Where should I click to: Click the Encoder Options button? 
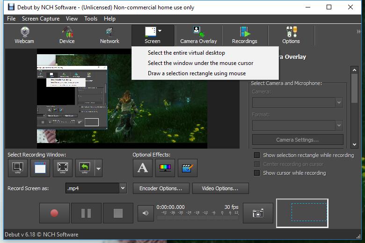pos(161,188)
